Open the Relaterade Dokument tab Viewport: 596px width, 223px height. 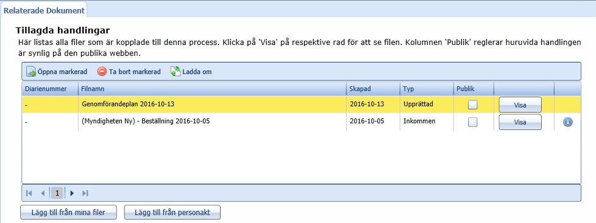(x=44, y=10)
